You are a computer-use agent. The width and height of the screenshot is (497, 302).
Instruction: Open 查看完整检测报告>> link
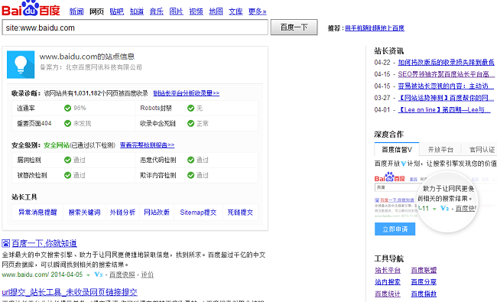pyautogui.click(x=147, y=145)
